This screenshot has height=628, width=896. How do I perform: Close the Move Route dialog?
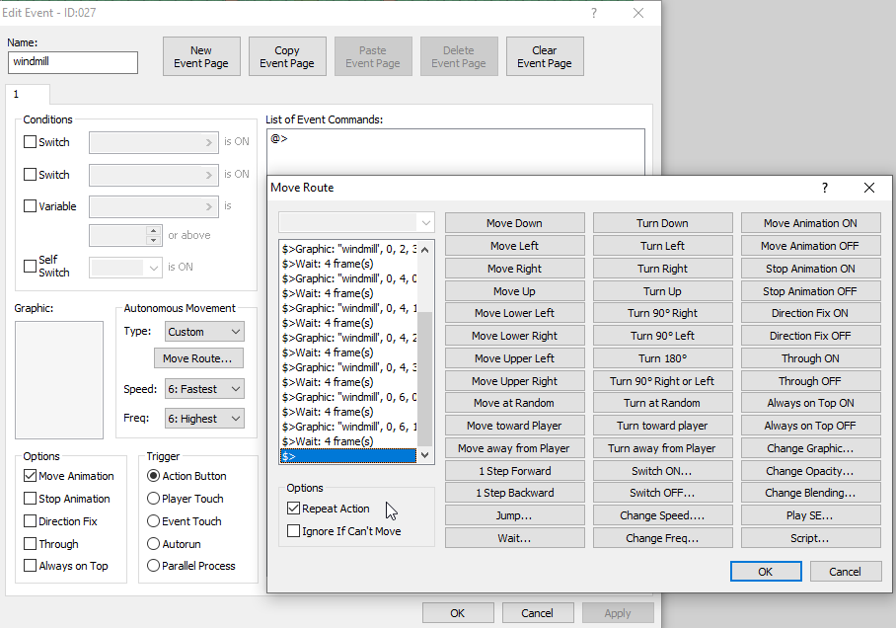(x=868, y=188)
